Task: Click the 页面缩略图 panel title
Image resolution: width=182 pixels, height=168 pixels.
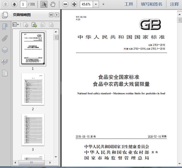Action: [22, 15]
